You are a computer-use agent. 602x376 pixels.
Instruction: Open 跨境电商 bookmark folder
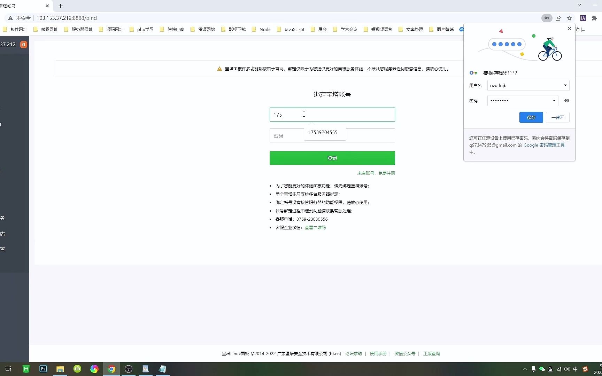(x=172, y=29)
